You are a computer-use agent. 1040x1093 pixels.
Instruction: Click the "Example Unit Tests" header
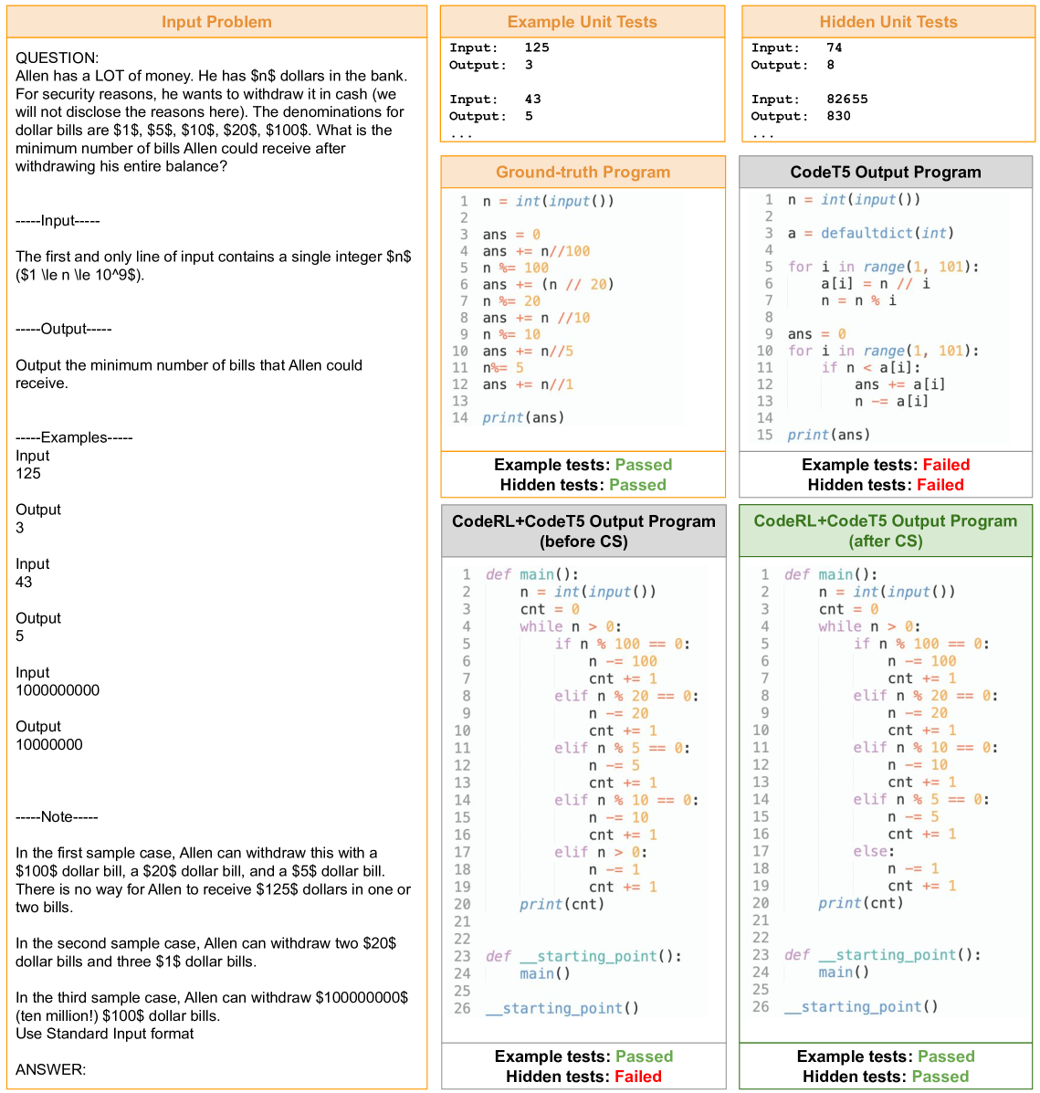582,22
